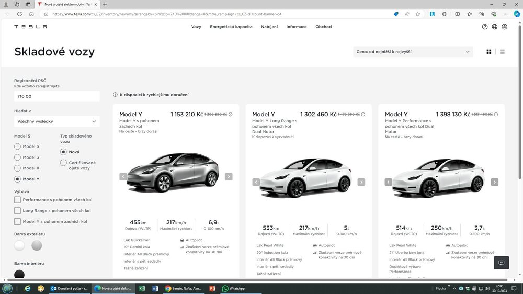Open Edge settings and more menu
The width and height of the screenshot is (523, 294).
[505, 14]
